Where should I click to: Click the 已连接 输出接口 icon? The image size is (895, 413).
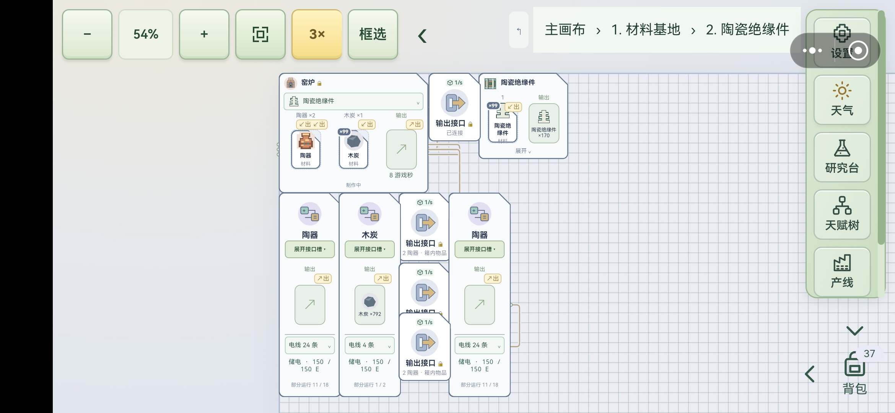[x=454, y=102]
